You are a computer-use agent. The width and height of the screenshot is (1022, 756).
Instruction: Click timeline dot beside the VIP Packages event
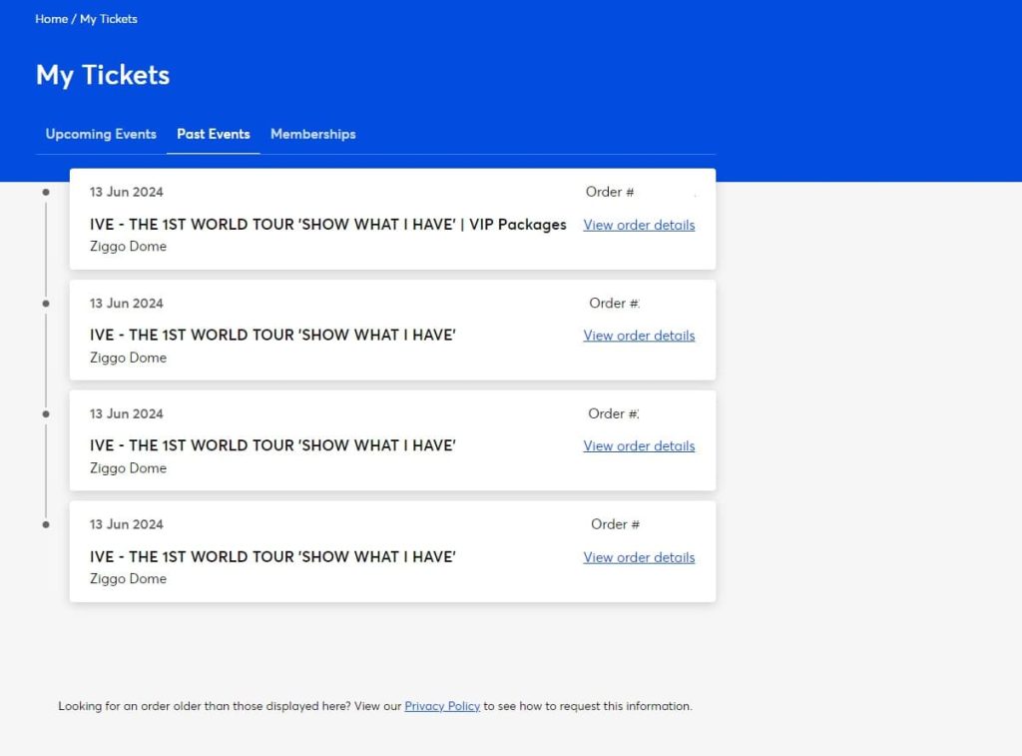(46, 192)
